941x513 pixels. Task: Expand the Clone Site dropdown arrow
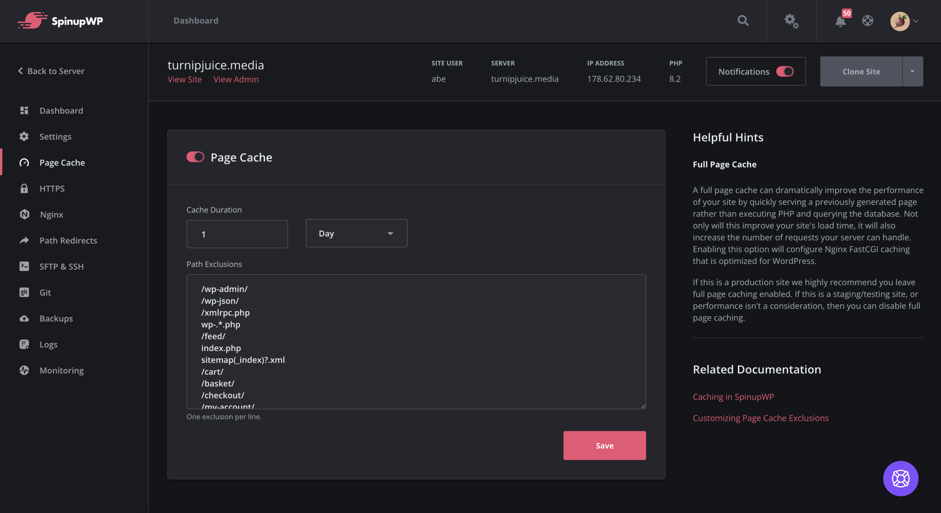912,71
